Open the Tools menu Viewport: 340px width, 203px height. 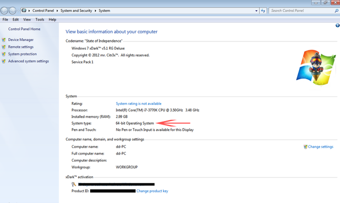tap(40, 20)
